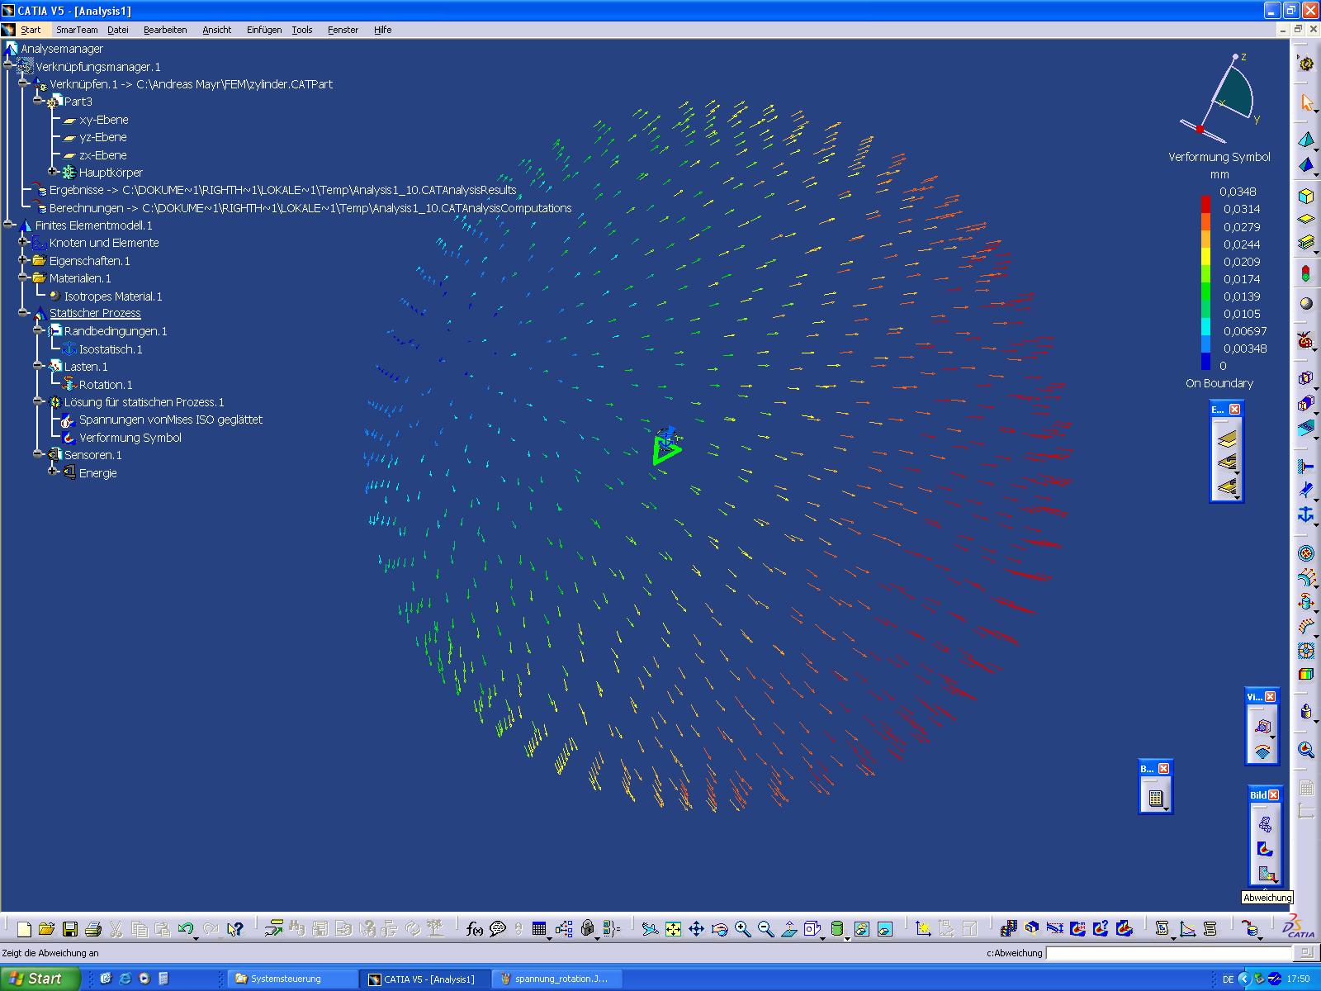Click the What's This help cursor icon
Viewport: 1321px width, 991px height.
pyautogui.click(x=234, y=929)
